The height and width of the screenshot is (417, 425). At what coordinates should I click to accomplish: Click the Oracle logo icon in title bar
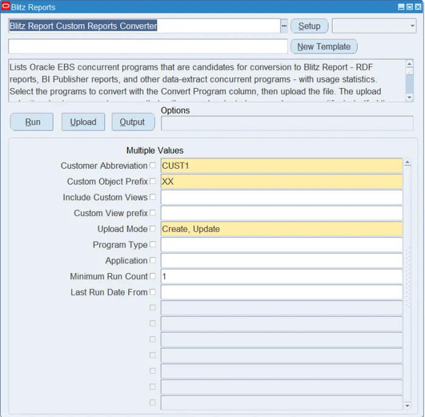point(5,6)
